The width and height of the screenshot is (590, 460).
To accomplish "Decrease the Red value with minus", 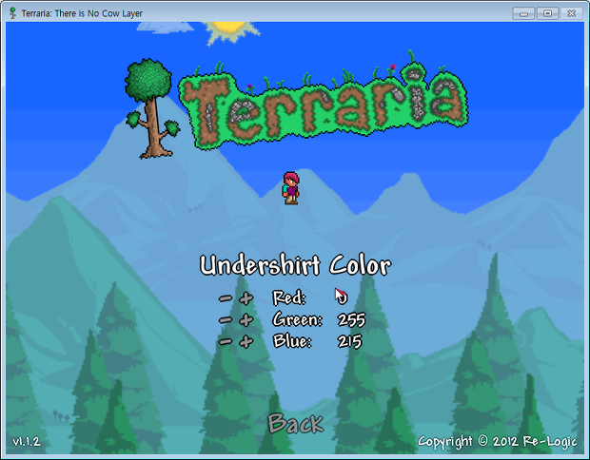I will point(226,298).
